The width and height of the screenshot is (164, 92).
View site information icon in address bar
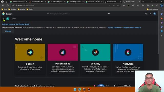point(13,5)
